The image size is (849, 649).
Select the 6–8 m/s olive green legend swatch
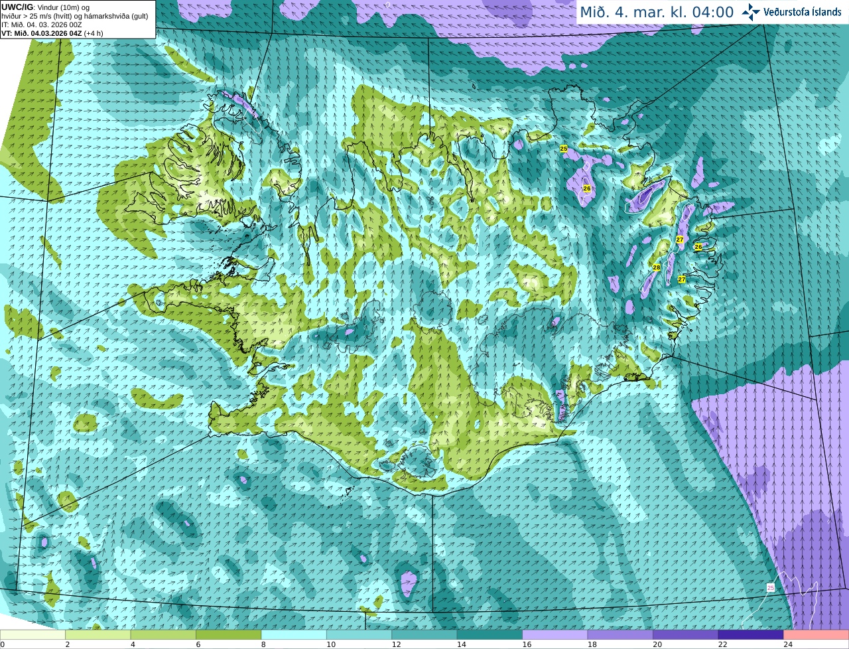click(x=229, y=635)
